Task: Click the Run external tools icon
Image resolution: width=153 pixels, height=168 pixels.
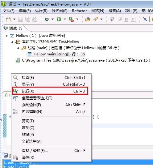Action: click(x=71, y=19)
